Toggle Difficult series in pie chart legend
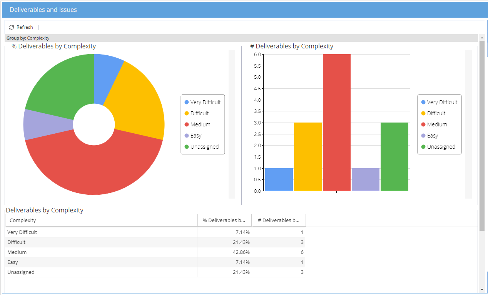488x295 pixels. coord(197,113)
